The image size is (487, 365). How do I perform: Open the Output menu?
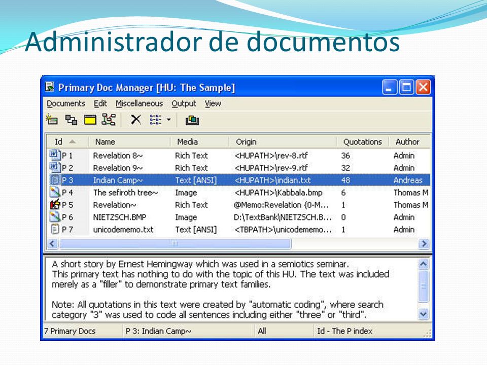click(184, 103)
